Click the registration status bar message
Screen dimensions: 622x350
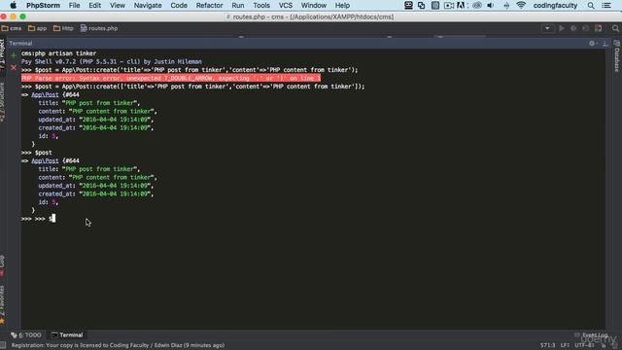click(x=118, y=346)
